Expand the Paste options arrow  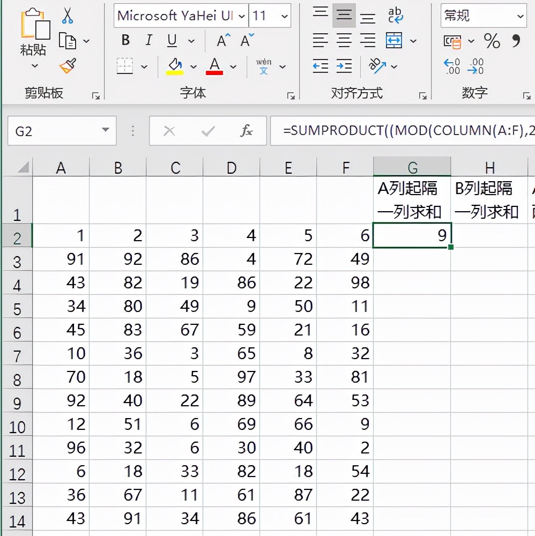(x=35, y=65)
